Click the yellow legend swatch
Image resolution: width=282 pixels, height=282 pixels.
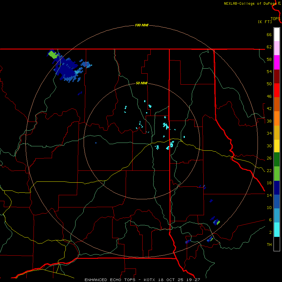click(277, 146)
